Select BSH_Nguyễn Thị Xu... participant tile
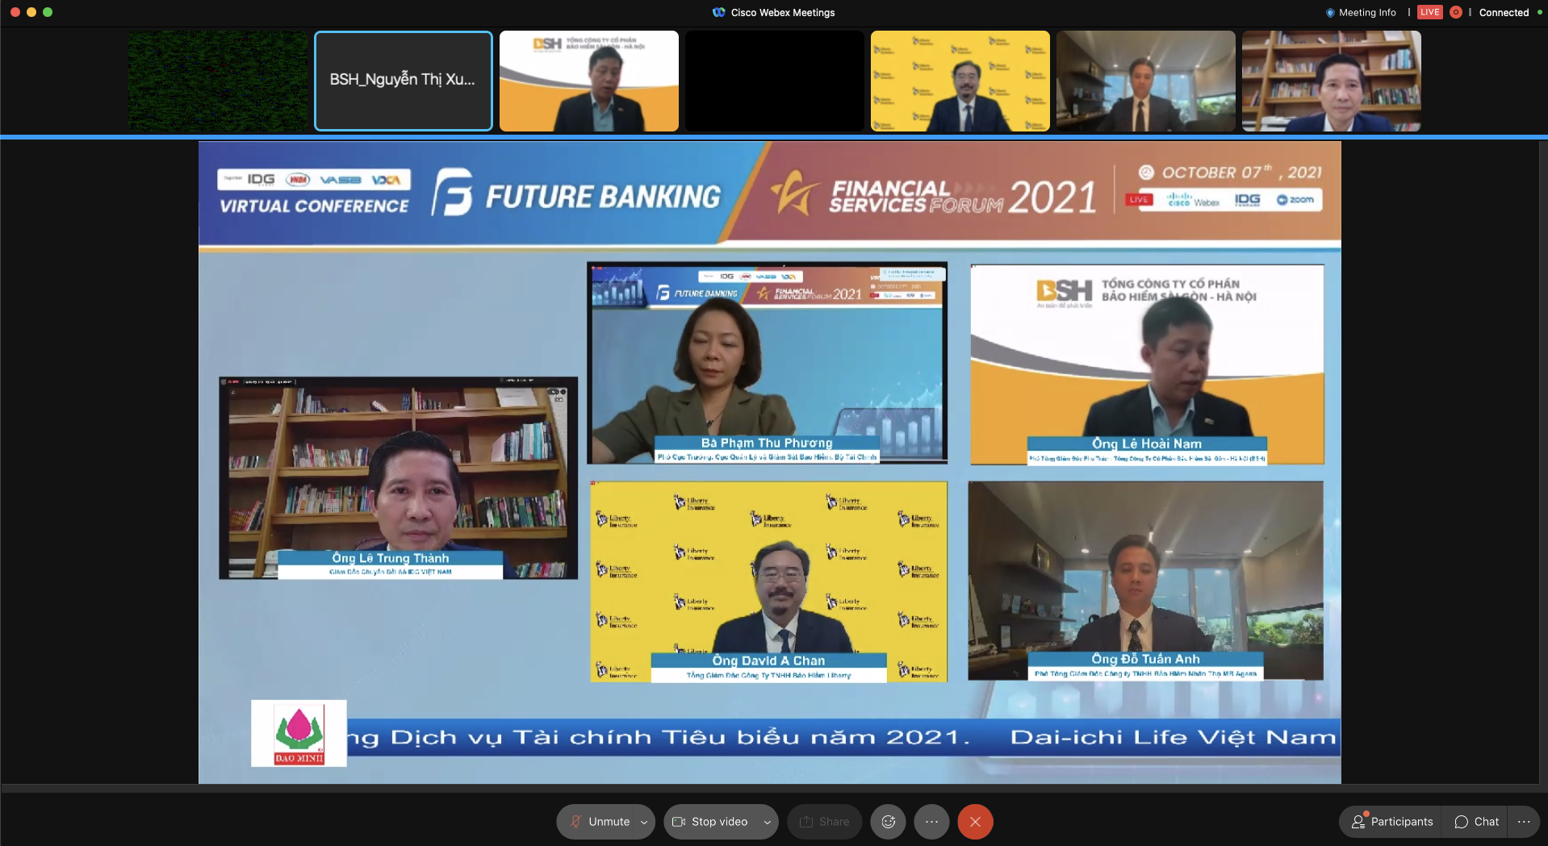Image resolution: width=1548 pixels, height=846 pixels. (x=404, y=81)
